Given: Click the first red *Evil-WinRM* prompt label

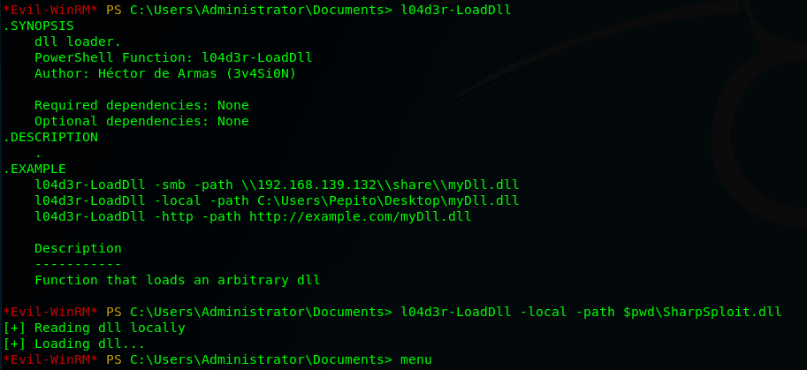Looking at the screenshot, I should click(50, 10).
